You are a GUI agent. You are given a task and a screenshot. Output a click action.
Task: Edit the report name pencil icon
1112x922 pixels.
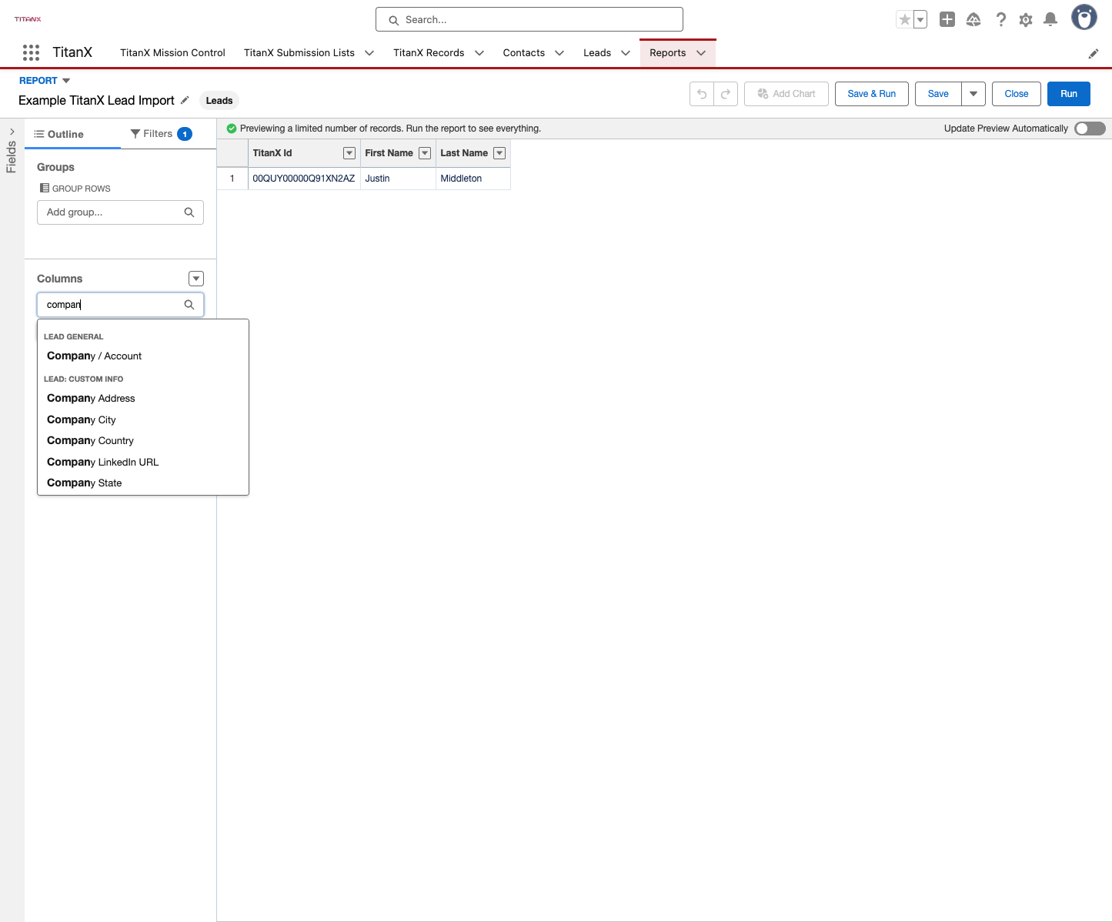click(185, 100)
